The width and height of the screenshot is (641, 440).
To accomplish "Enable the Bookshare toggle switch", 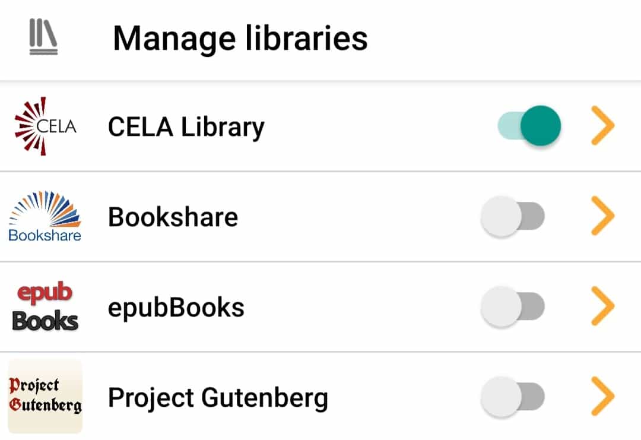I will (513, 216).
